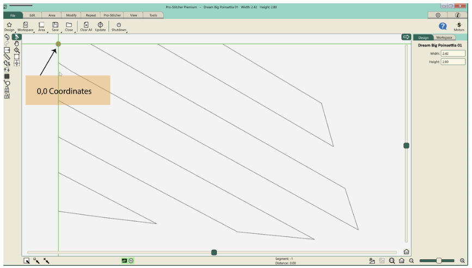The width and height of the screenshot is (472, 268).
Task: Toggle the Motors button
Action: 459,26
